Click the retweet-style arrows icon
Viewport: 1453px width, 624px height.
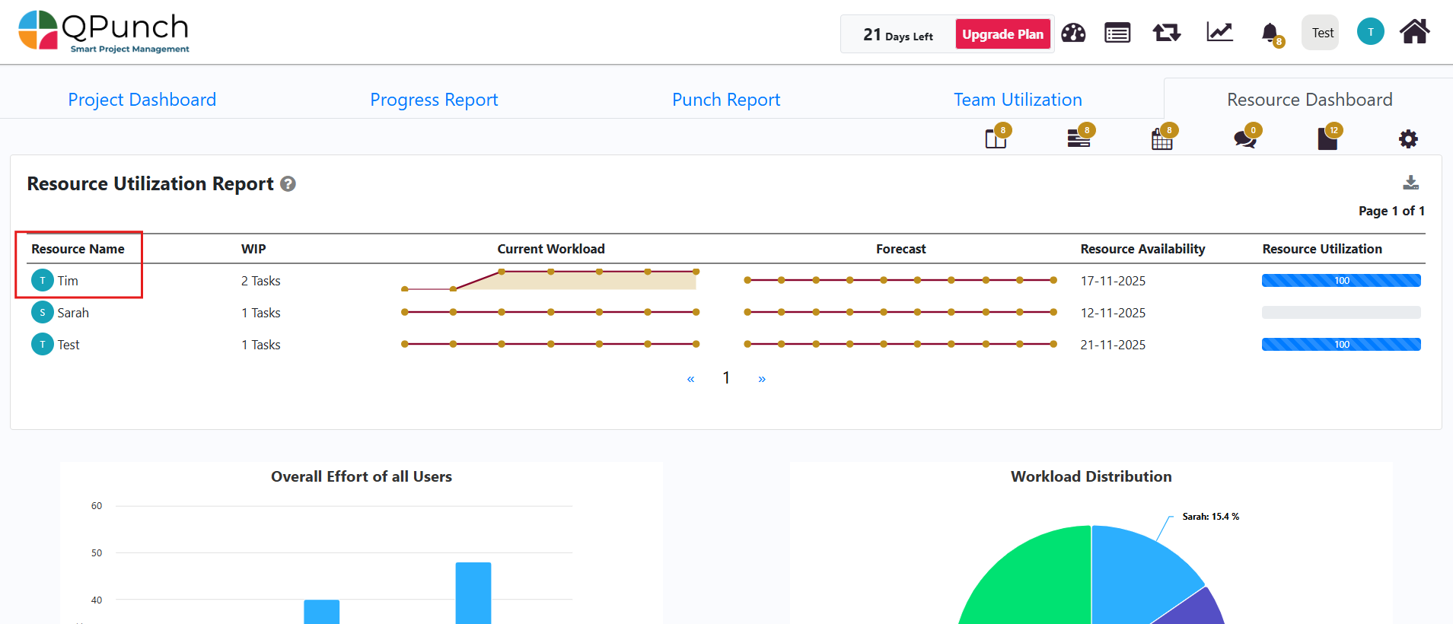1166,33
